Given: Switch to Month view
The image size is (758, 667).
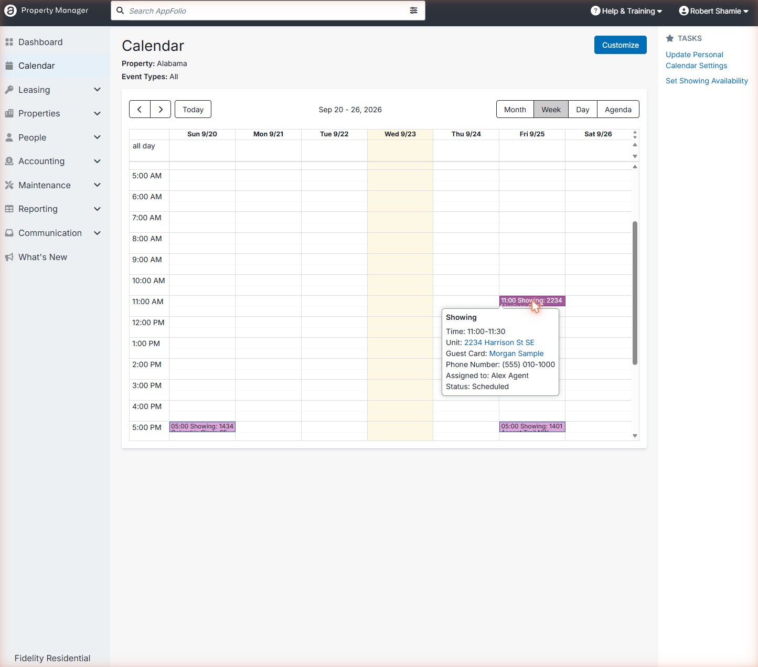Looking at the screenshot, I should 515,109.
